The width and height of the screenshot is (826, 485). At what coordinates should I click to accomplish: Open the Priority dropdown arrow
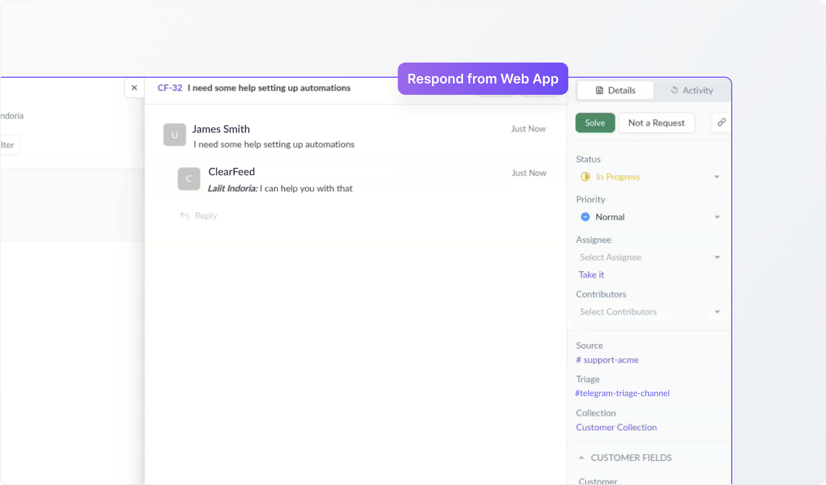717,217
